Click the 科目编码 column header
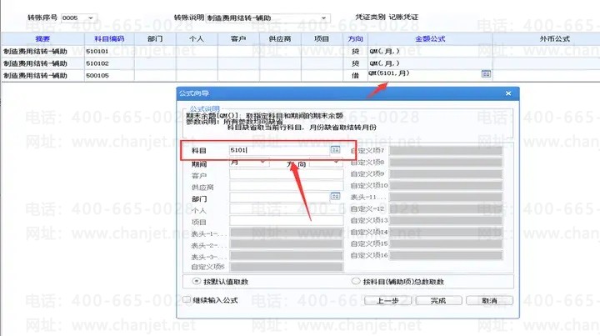 109,38
